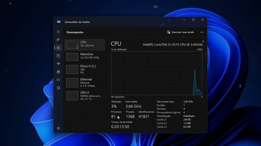Open the Processes page icon
Screen dimensions: 261x146
pos(58,40)
